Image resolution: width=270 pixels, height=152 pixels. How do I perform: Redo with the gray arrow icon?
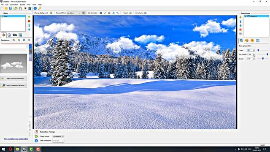click(20, 8)
